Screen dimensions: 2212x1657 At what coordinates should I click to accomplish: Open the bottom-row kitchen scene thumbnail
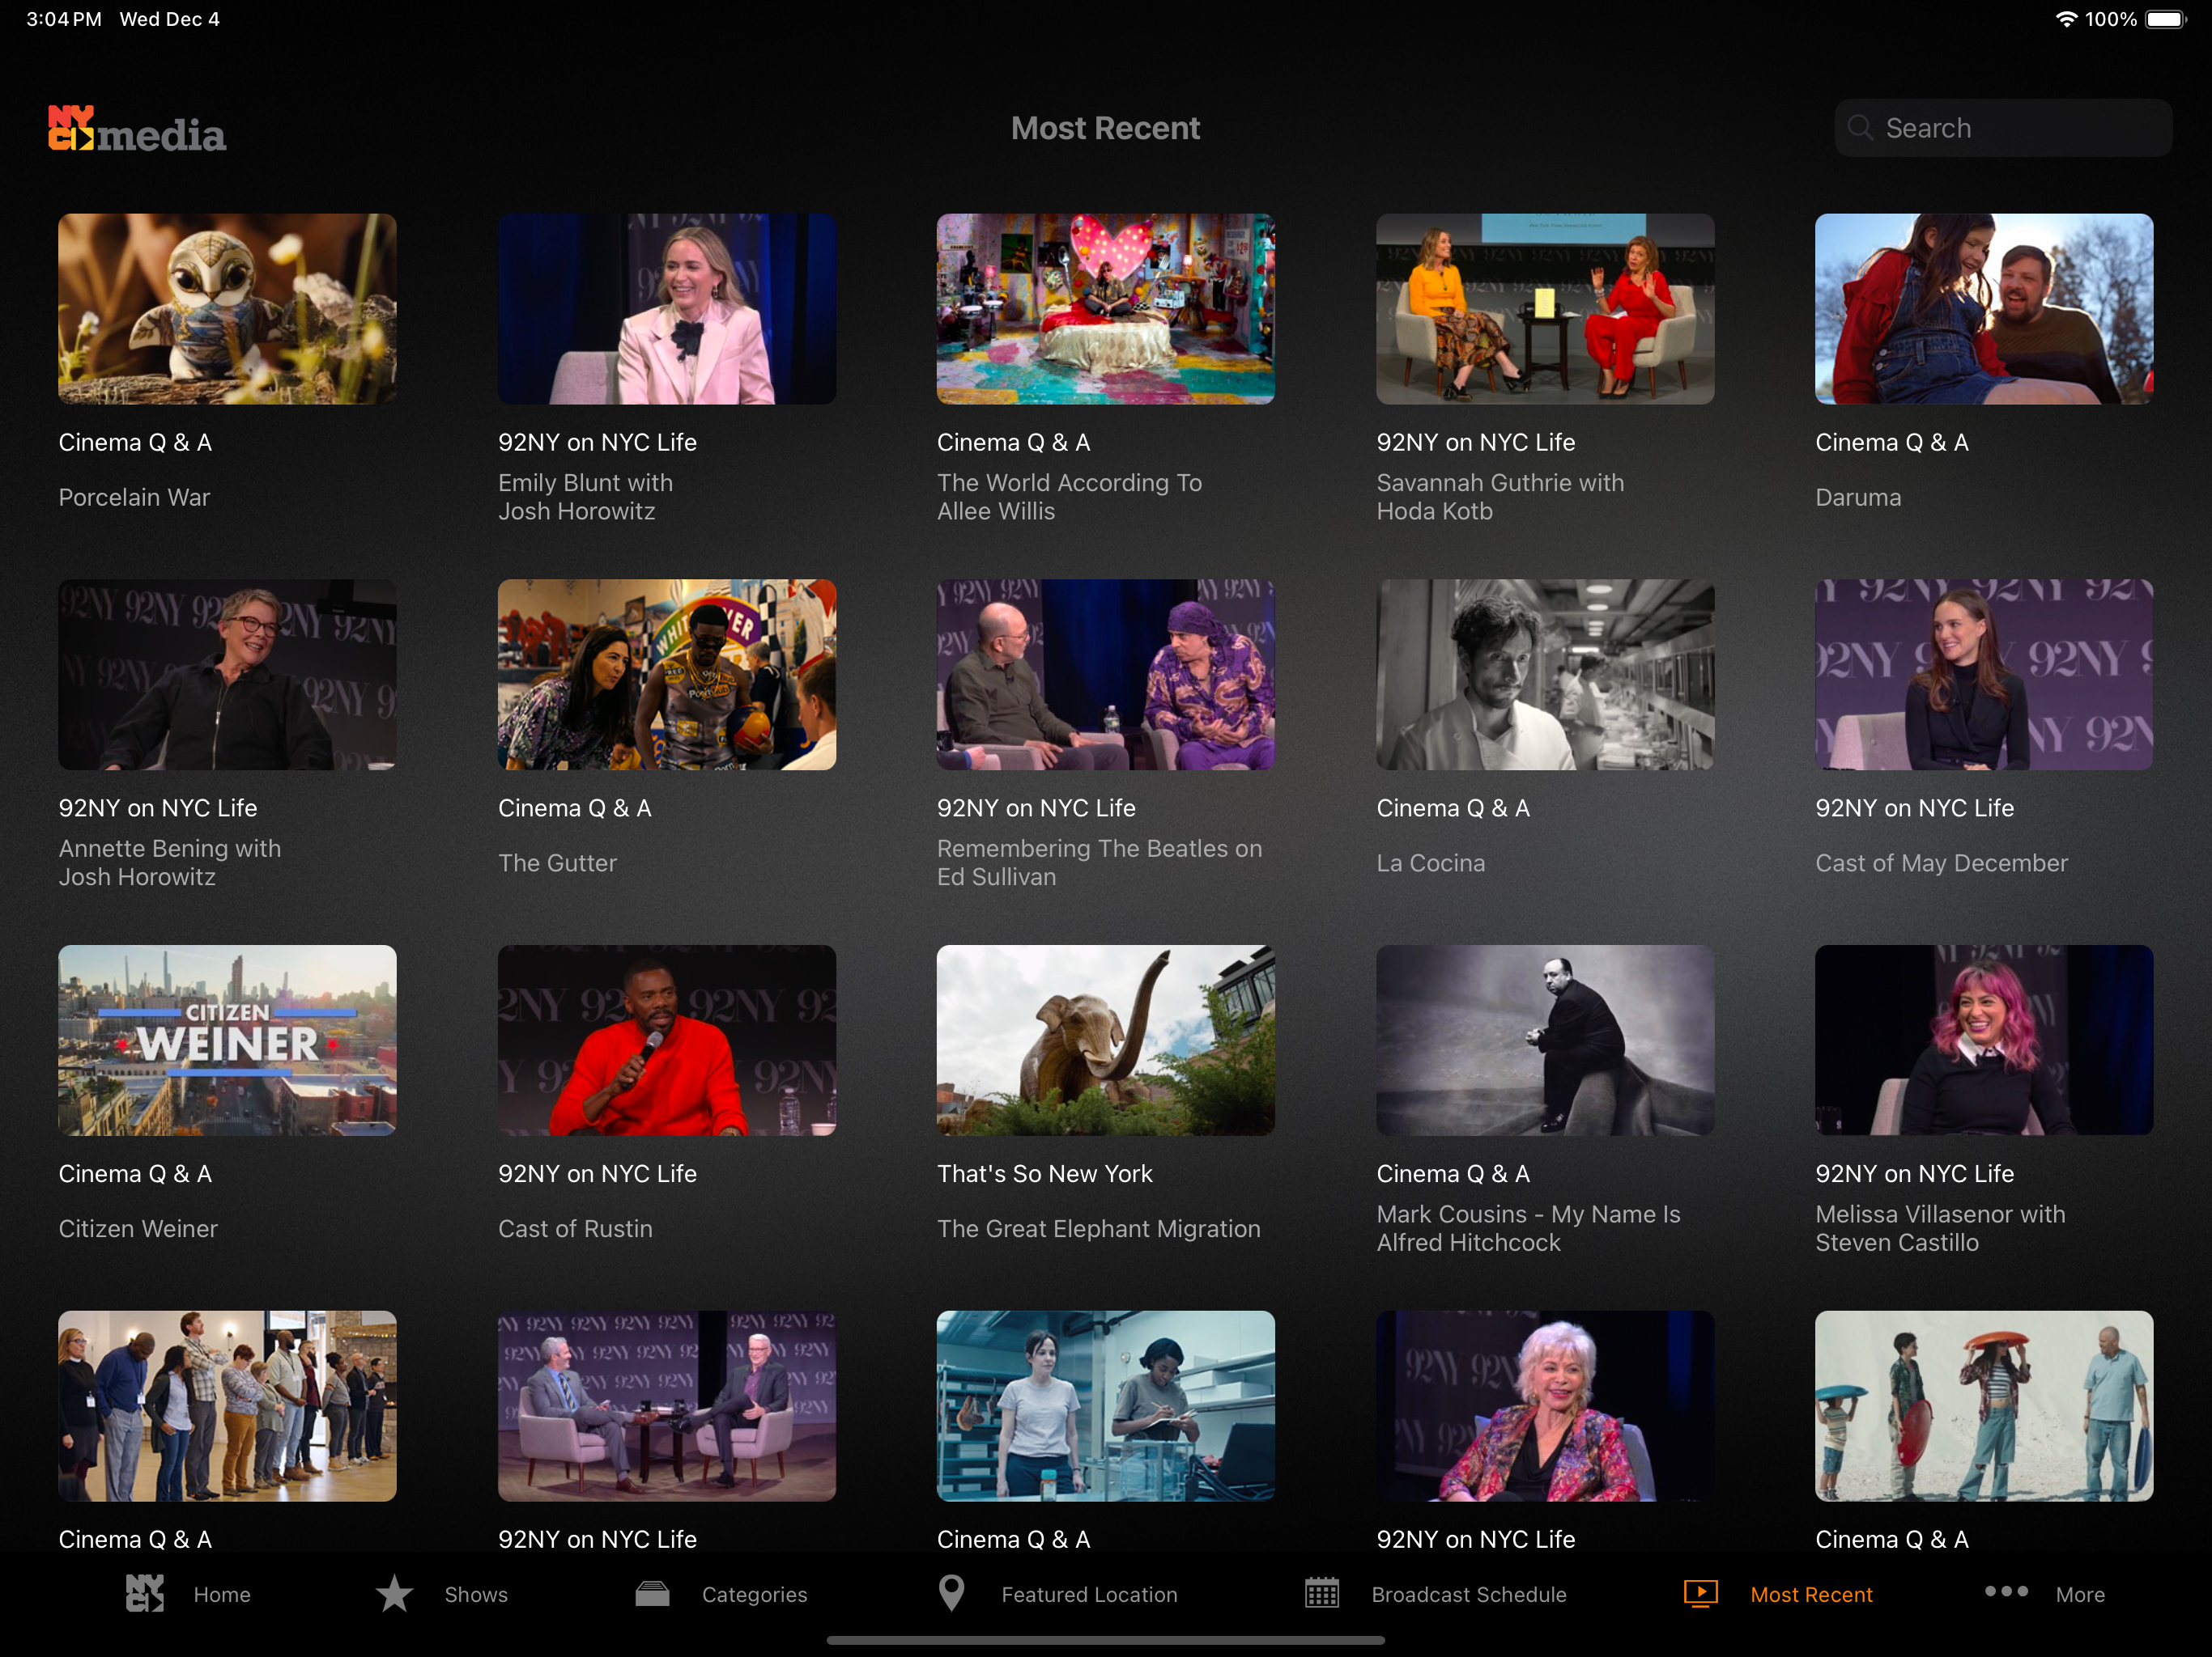point(1106,1406)
